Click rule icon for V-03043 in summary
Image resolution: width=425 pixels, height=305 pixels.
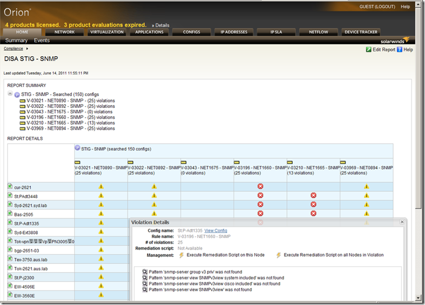[x=23, y=112]
